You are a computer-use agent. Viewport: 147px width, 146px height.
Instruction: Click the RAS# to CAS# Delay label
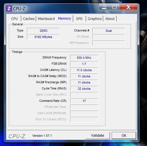[x=47, y=76]
